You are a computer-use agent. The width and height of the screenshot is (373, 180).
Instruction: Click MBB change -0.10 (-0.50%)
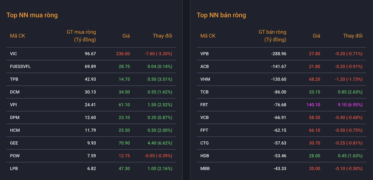[349, 168]
